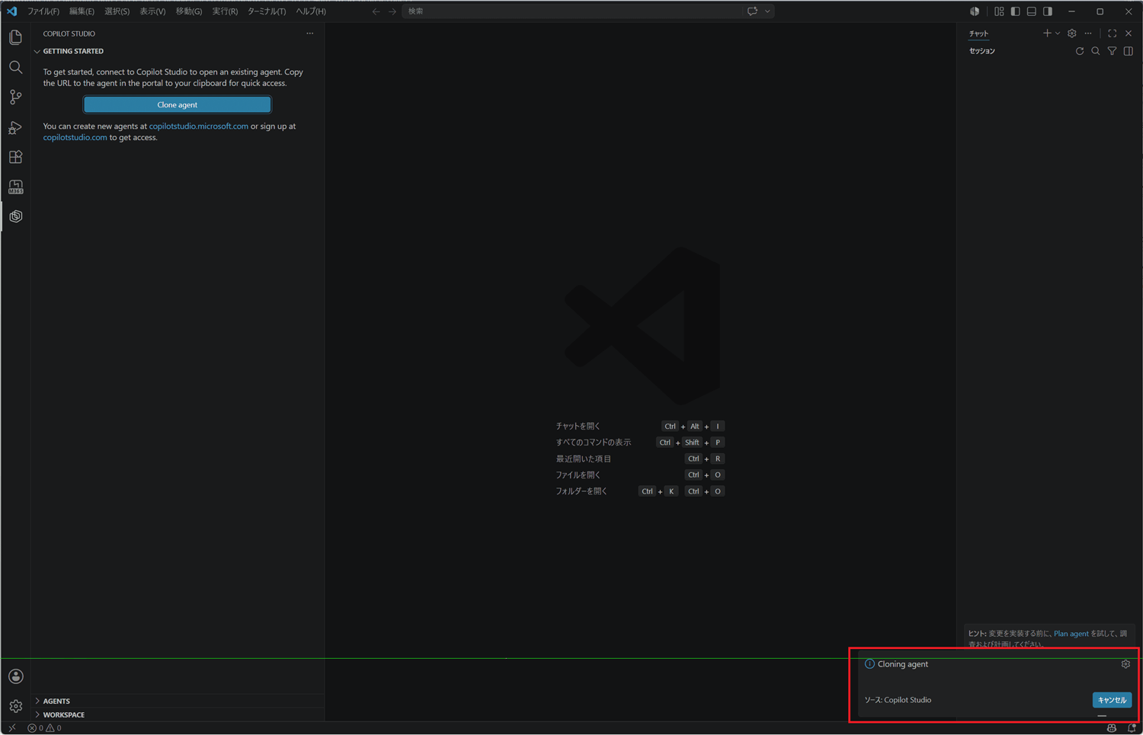The height and width of the screenshot is (735, 1143).
Task: Refresh the sessions list
Action: click(1080, 51)
